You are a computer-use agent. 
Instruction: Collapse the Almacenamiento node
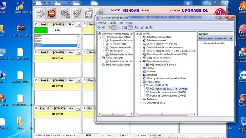(x=100, y=58)
